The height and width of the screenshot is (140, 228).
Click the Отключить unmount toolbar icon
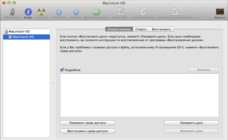(x=59, y=12)
